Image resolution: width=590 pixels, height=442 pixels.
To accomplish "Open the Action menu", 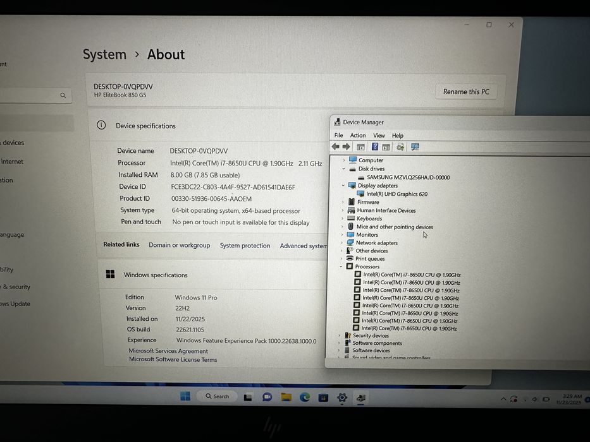I will (x=358, y=135).
